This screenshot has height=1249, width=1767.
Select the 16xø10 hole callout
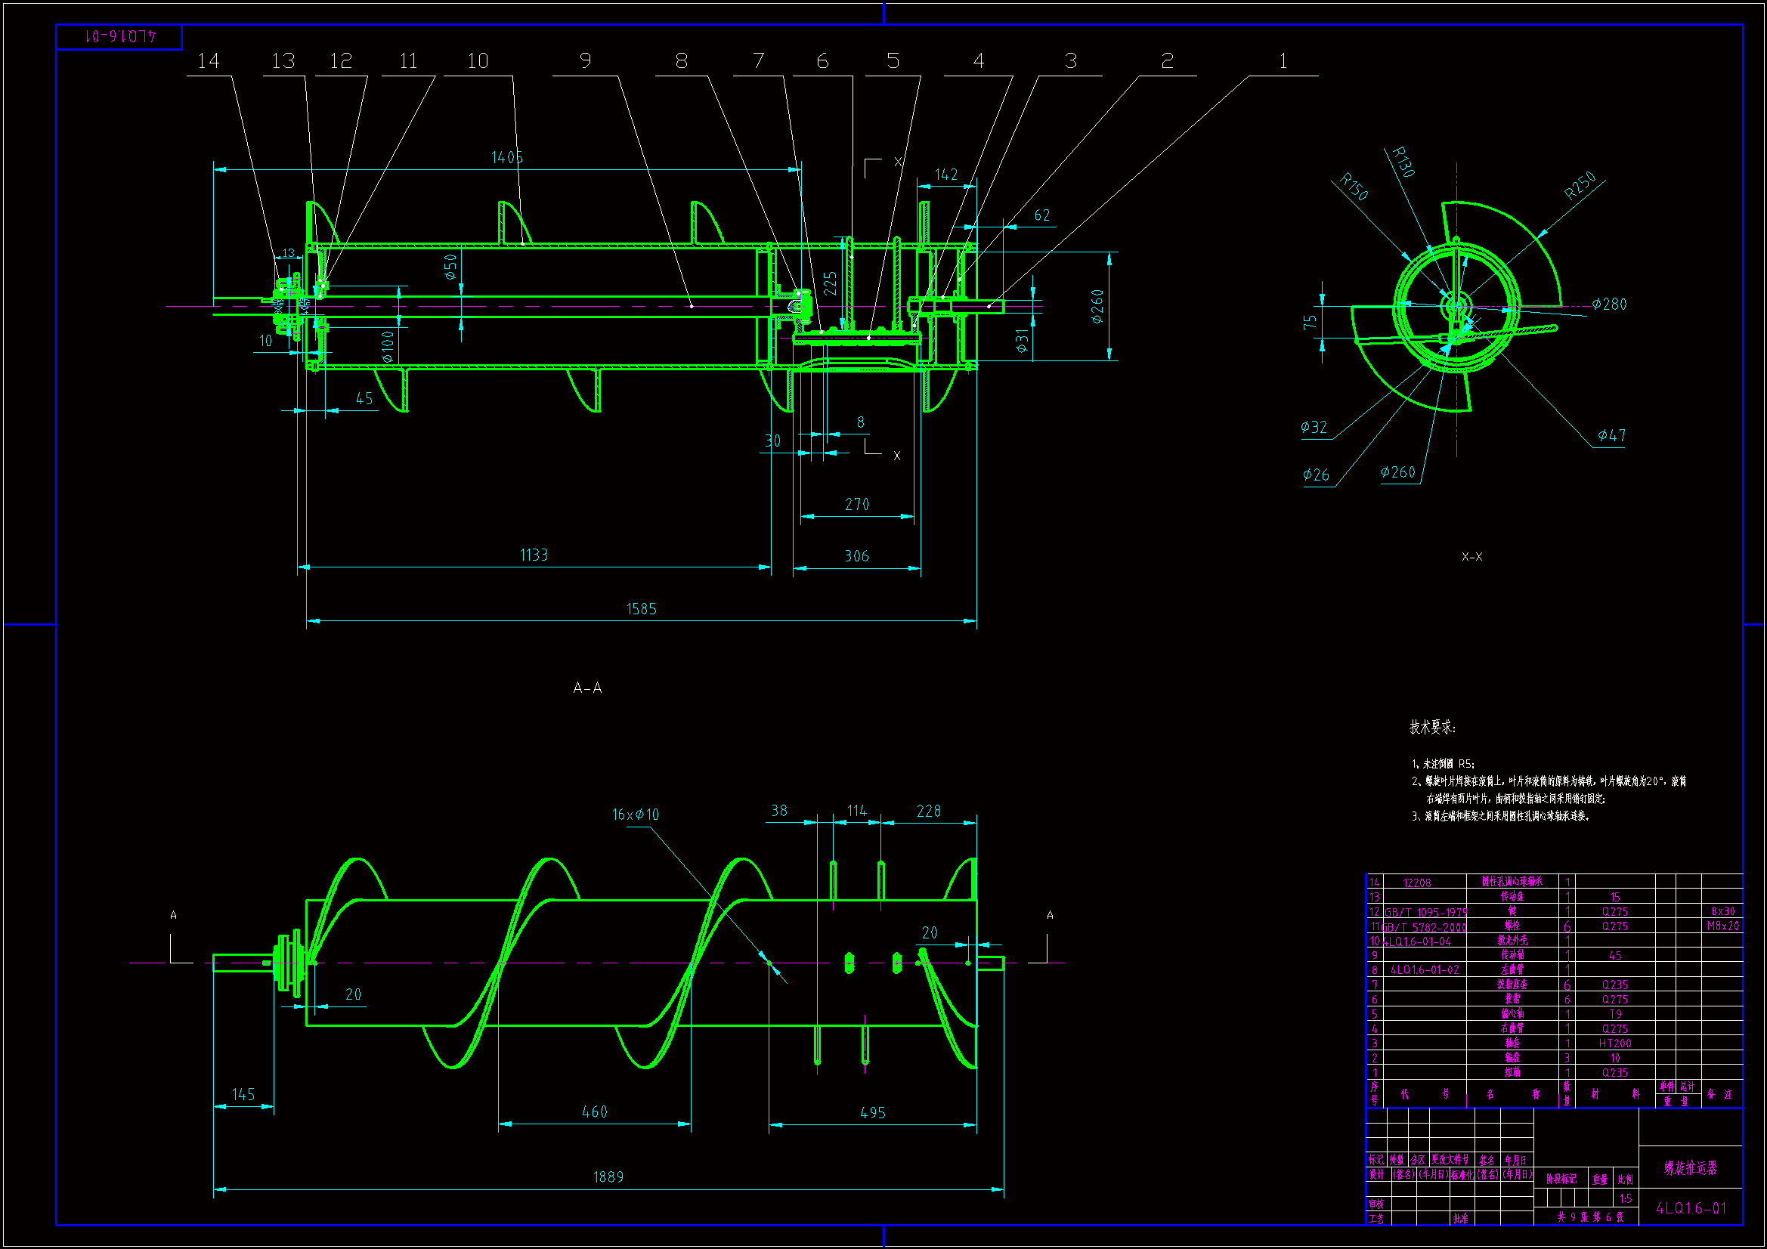pos(635,815)
